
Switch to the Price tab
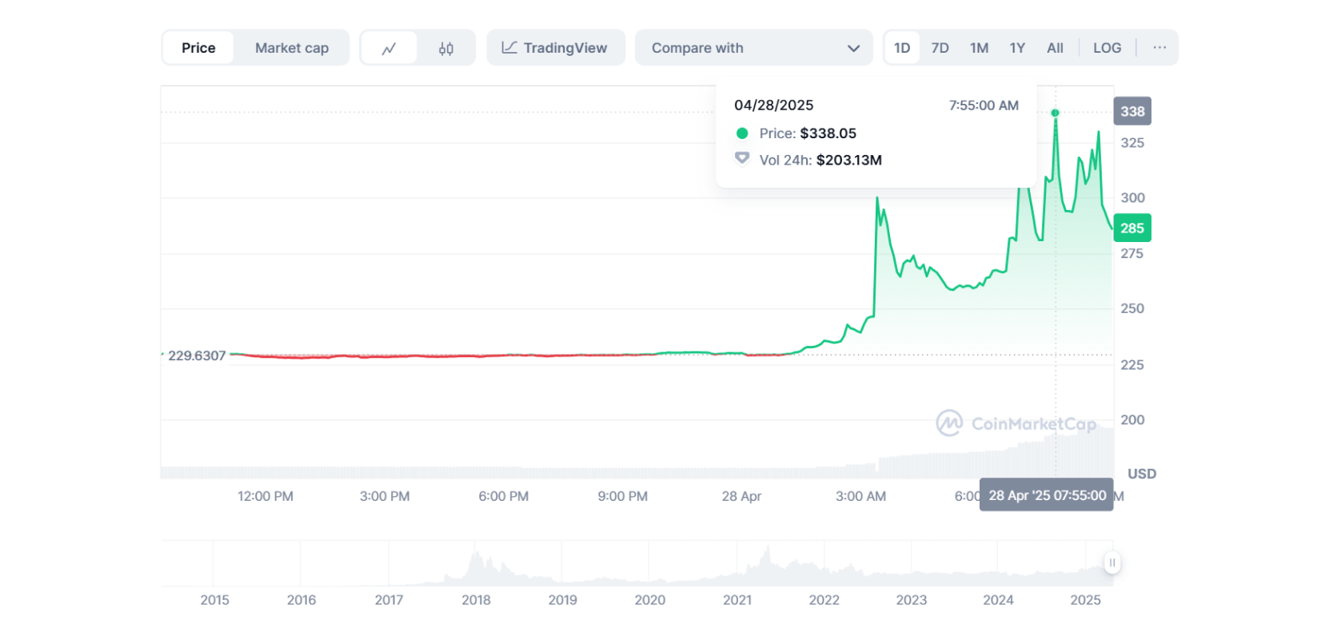(198, 48)
